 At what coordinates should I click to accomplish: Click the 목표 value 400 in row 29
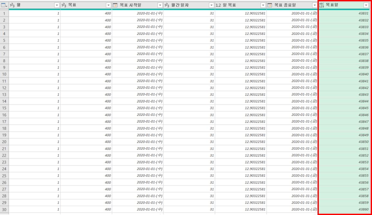coord(86,203)
